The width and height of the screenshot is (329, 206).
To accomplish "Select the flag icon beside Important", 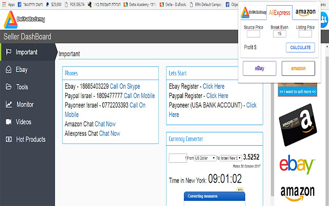I will [x=9, y=51].
